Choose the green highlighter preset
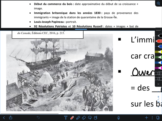 coord(158,57)
